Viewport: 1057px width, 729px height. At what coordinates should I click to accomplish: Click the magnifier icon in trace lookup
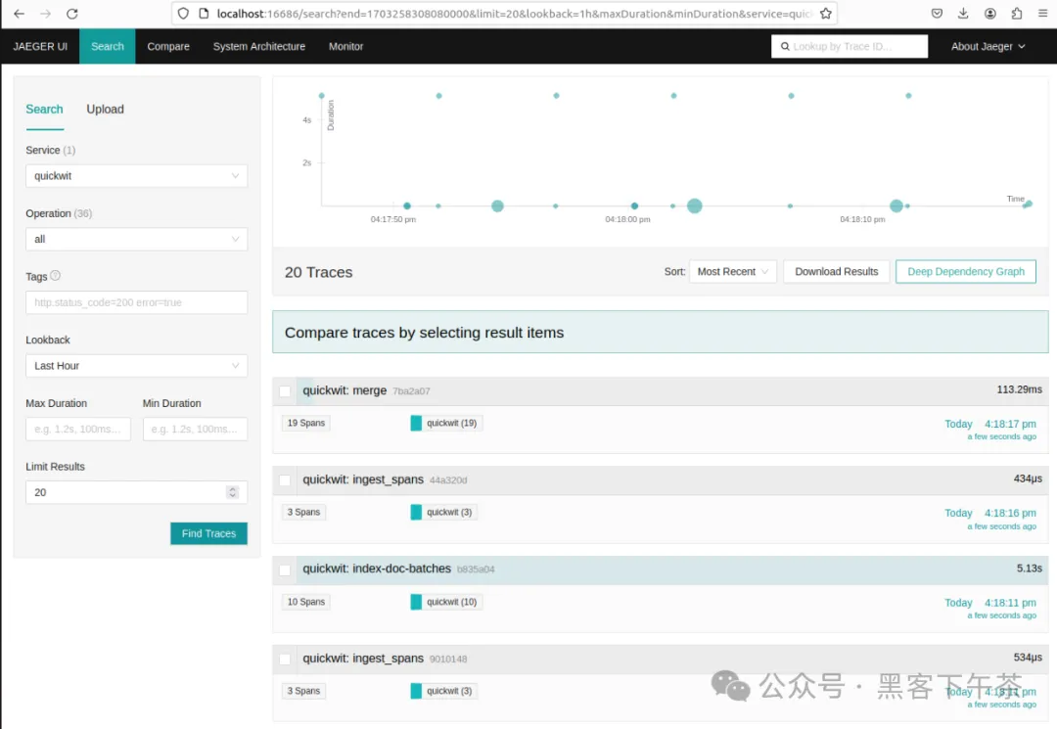pyautogui.click(x=785, y=47)
